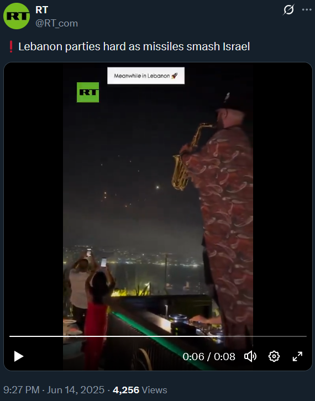Click the woman in red dress
315x401 pixels.
coord(97,317)
